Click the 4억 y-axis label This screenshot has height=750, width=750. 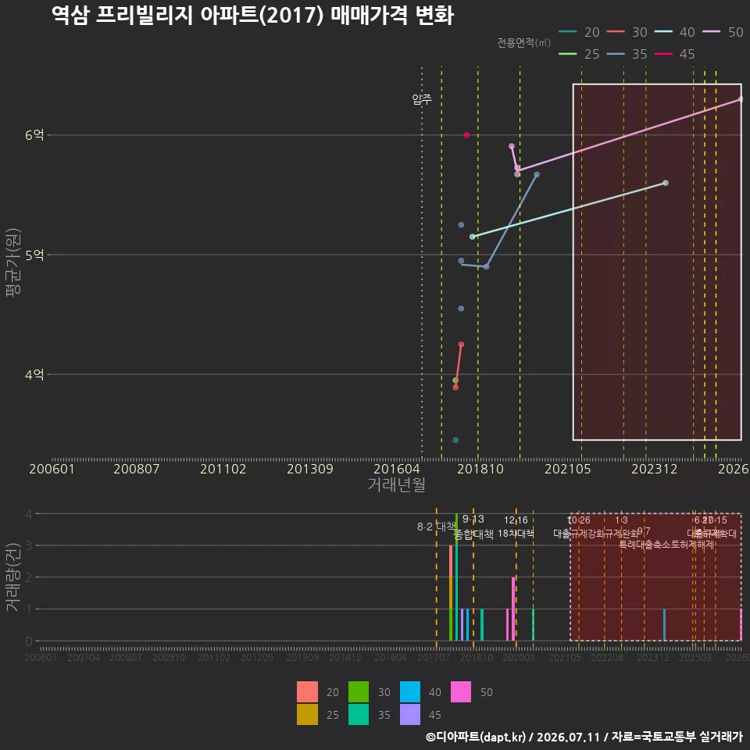[34, 374]
